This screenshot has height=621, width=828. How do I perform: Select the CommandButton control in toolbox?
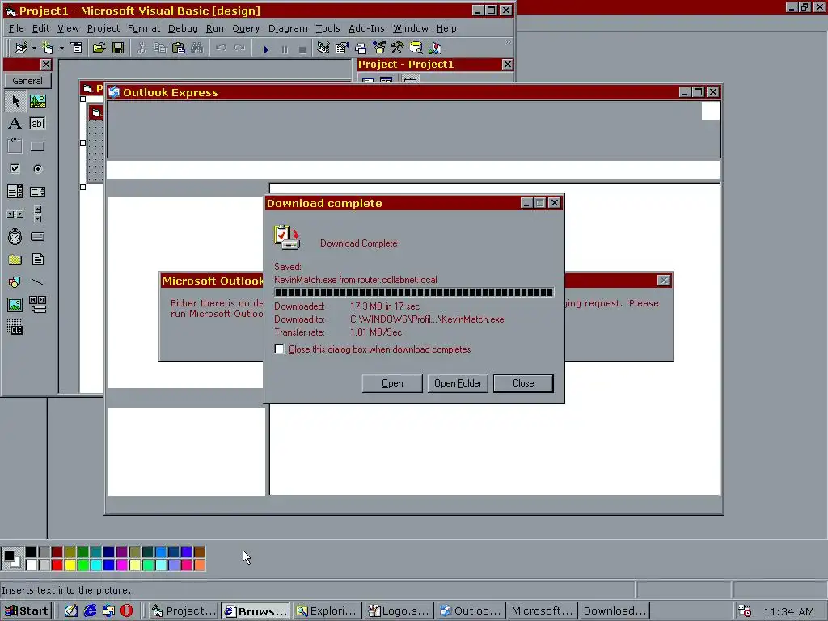(x=37, y=146)
